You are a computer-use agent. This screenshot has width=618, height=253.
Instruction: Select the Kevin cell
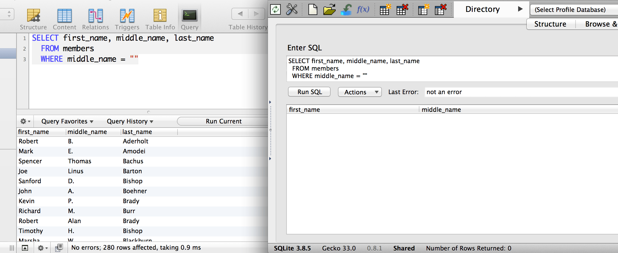click(x=27, y=201)
